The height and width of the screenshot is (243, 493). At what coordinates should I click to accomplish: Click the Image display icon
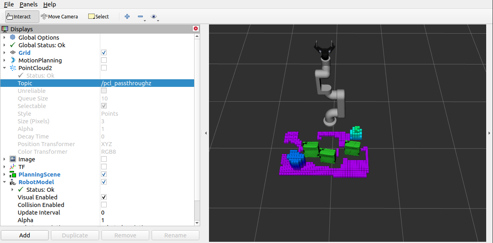13,159
